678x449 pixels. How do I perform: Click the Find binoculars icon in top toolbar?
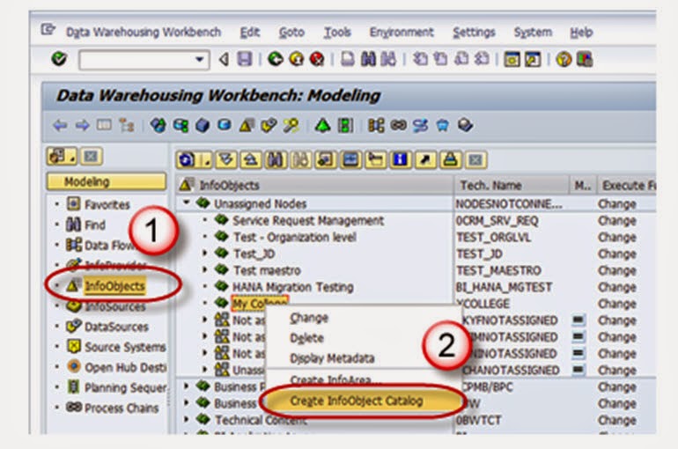368,59
